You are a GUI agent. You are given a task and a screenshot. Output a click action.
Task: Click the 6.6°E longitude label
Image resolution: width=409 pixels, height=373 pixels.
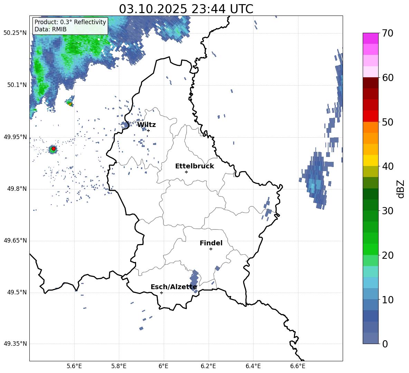(x=298, y=366)
